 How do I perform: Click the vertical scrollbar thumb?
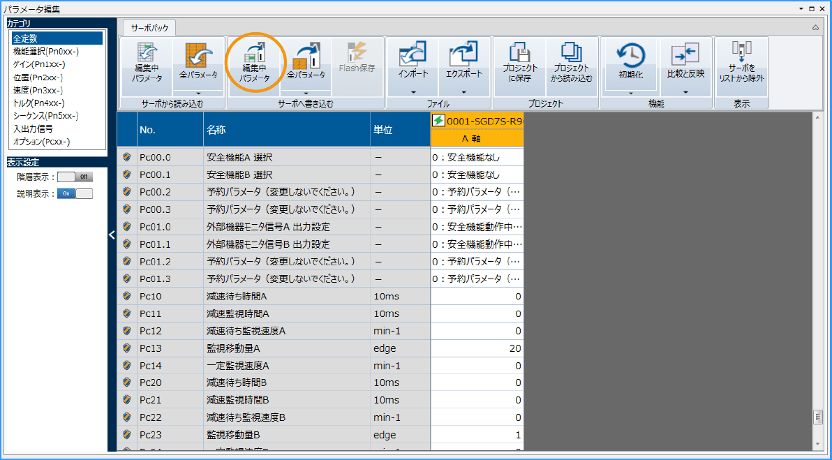click(818, 417)
